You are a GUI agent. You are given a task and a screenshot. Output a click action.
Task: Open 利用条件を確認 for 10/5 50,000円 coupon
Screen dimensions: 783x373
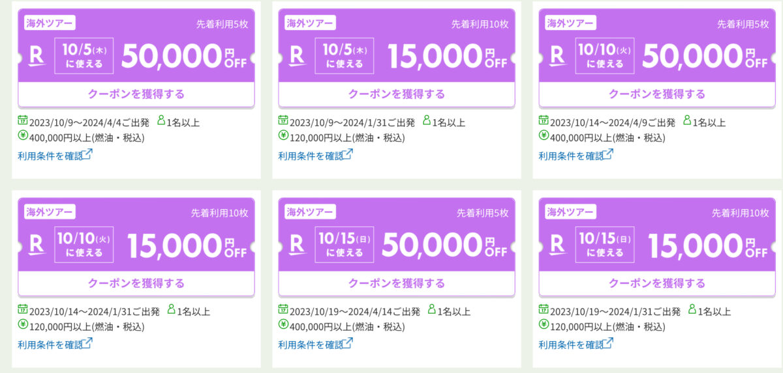(x=55, y=156)
